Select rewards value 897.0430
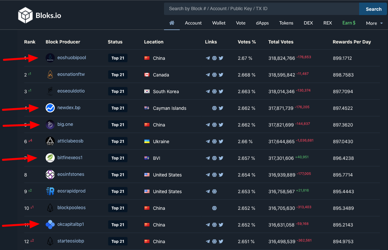The width and height of the screenshot is (388, 250). tap(343, 142)
